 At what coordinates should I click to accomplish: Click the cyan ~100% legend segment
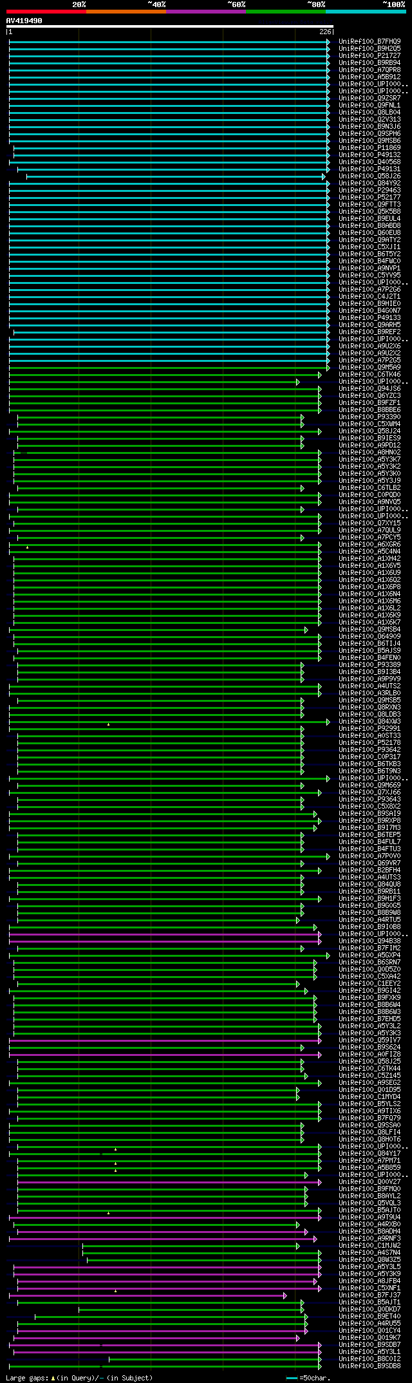tap(366, 12)
